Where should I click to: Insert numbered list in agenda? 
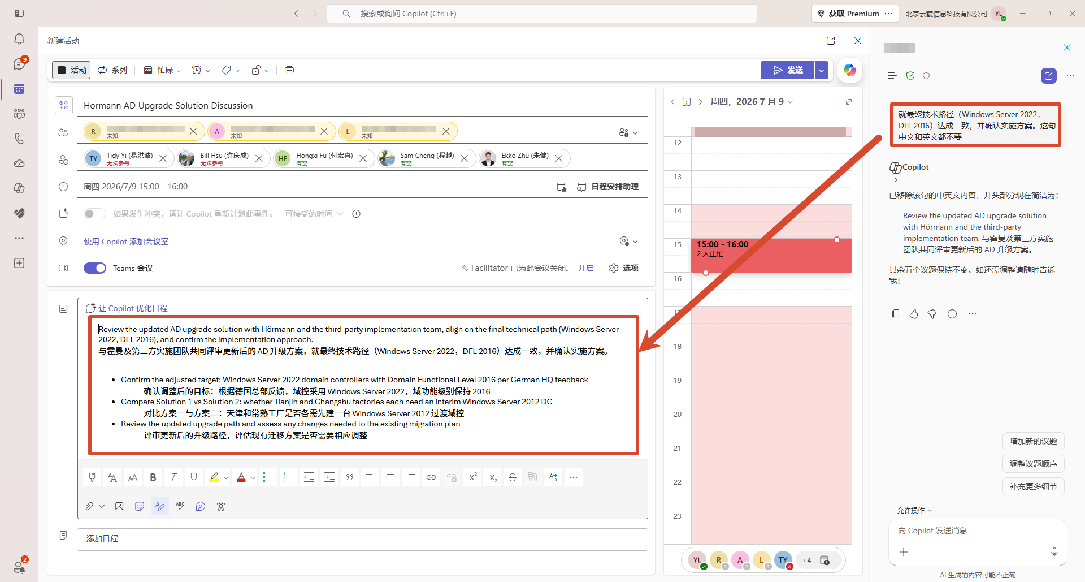pos(289,477)
